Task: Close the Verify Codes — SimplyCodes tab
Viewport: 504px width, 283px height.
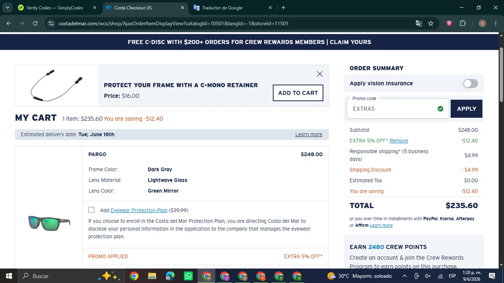Action: pos(95,8)
